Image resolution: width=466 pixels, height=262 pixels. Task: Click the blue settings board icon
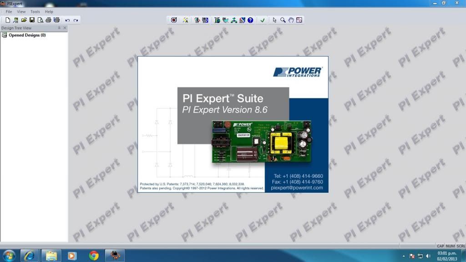(x=242, y=20)
